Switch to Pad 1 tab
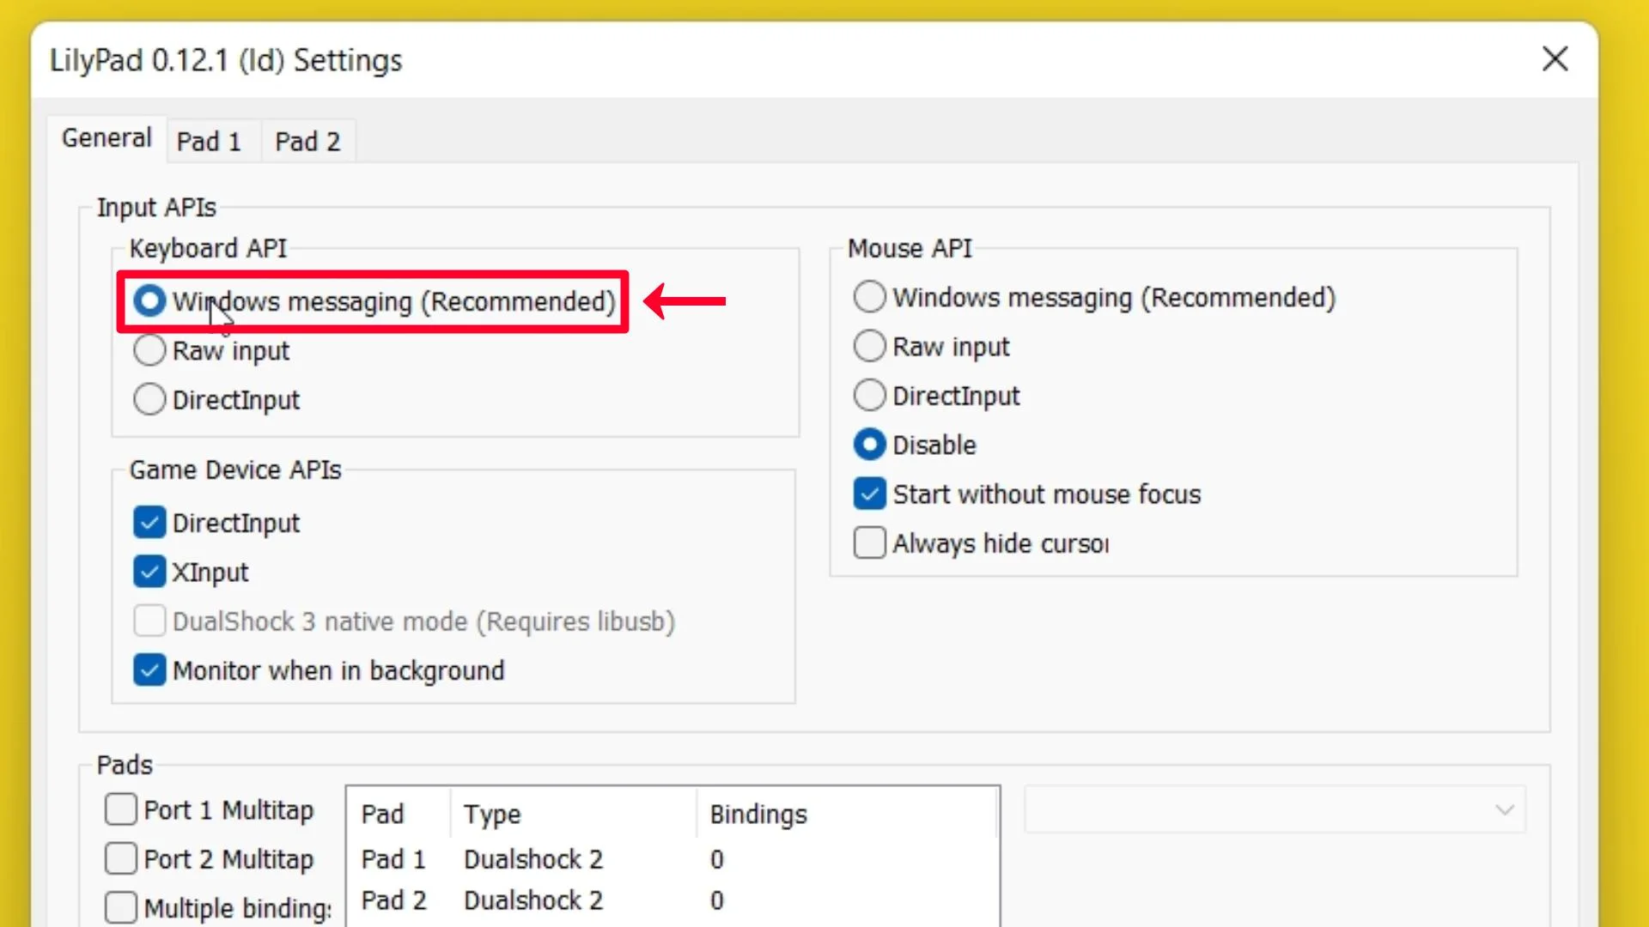This screenshot has height=927, width=1649. 209,142
